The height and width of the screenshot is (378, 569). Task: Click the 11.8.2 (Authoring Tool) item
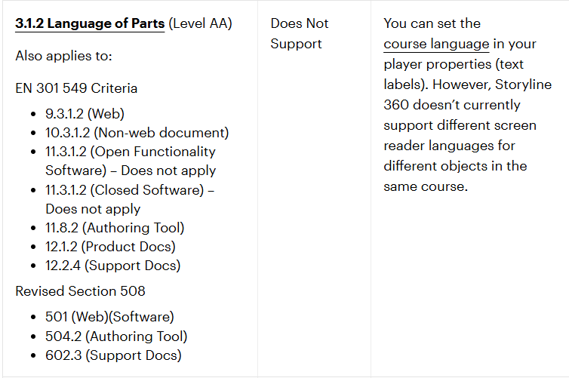click(115, 227)
